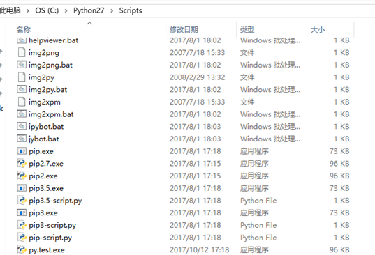Image resolution: width=375 pixels, height=255 pixels.
Task: Select the file named py.test.exe
Action: tap(47, 250)
